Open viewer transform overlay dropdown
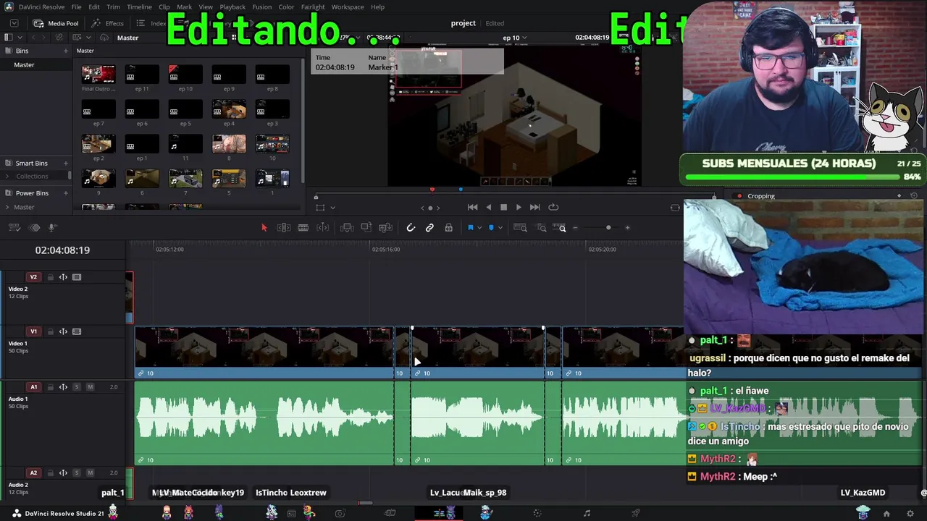 [x=332, y=208]
